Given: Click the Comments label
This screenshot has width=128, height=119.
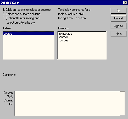Looking at the screenshot, I should coord(9,75).
